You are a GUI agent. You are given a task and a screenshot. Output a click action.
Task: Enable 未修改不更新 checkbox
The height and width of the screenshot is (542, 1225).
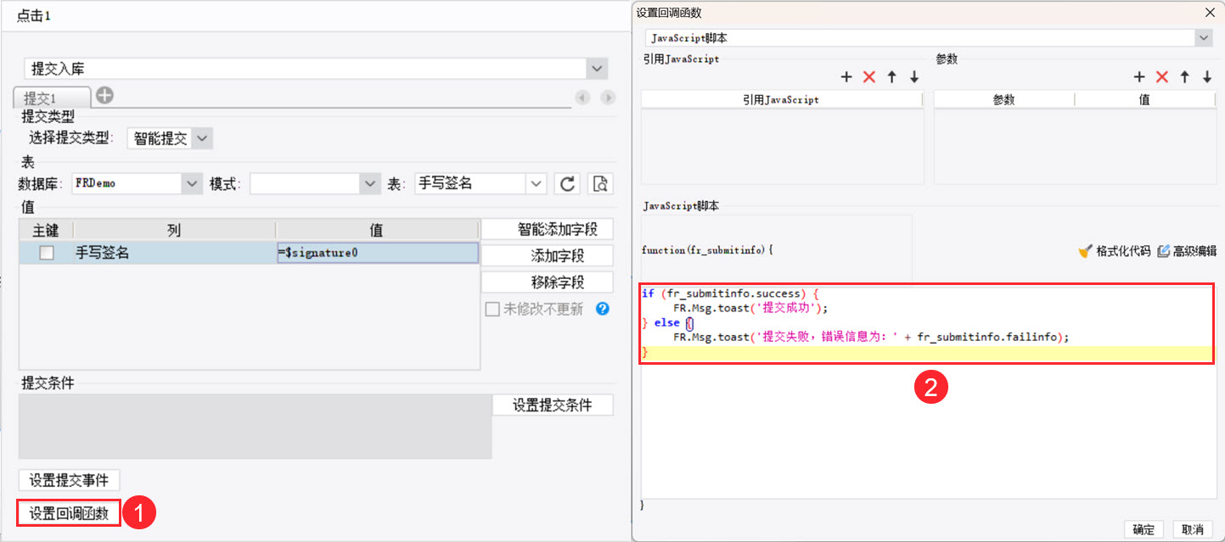coord(492,309)
